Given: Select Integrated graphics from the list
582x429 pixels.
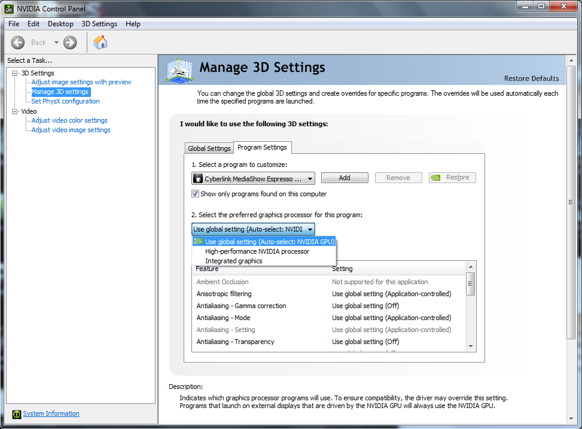Looking at the screenshot, I should [x=233, y=261].
